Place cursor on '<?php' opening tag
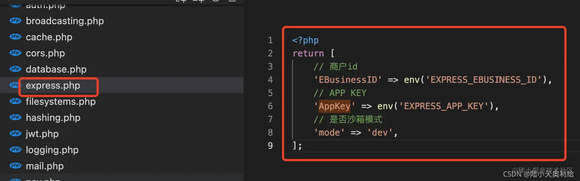This screenshot has width=580, height=181. click(x=306, y=40)
